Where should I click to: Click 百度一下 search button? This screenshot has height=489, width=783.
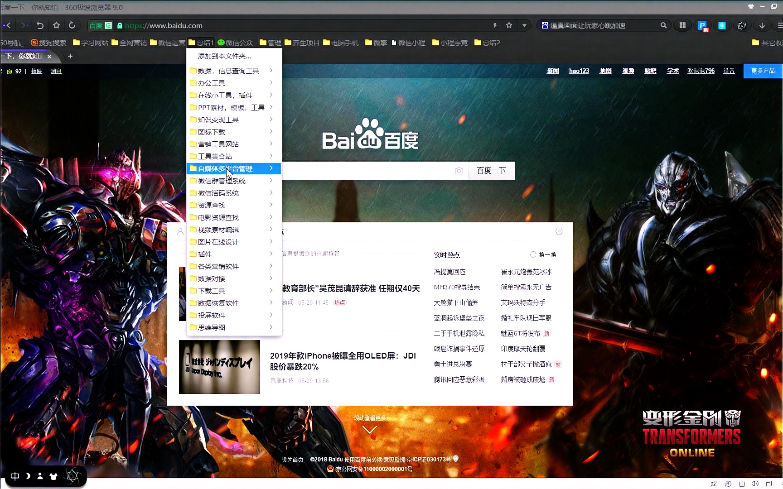point(491,170)
